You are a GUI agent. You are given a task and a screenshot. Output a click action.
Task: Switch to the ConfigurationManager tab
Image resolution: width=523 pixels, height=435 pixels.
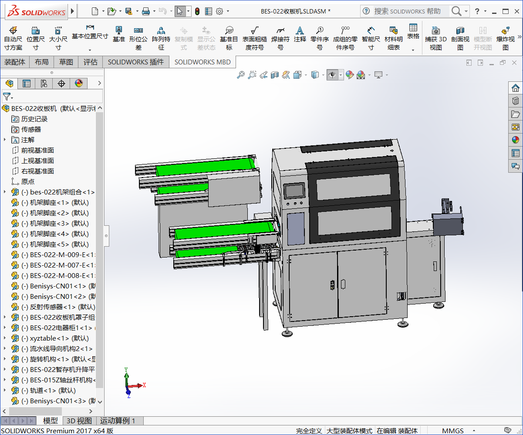44,83
